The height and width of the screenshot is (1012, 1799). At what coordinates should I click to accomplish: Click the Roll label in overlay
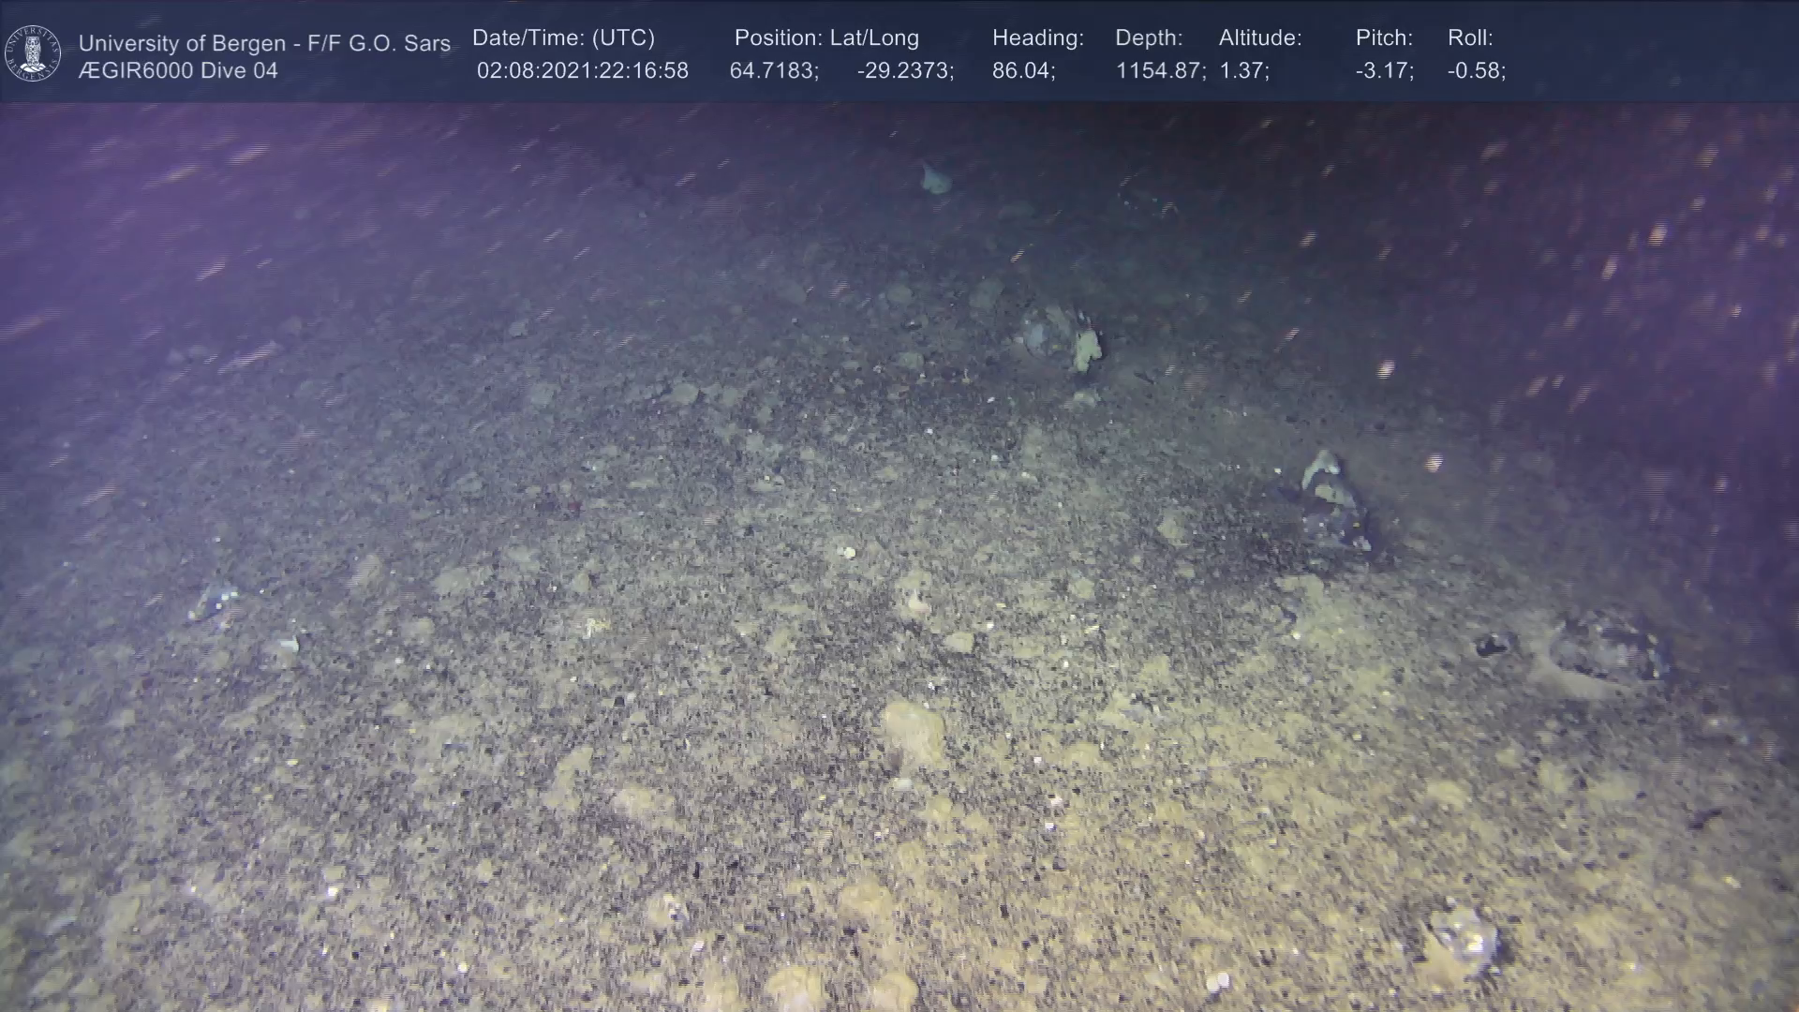coord(1469,38)
